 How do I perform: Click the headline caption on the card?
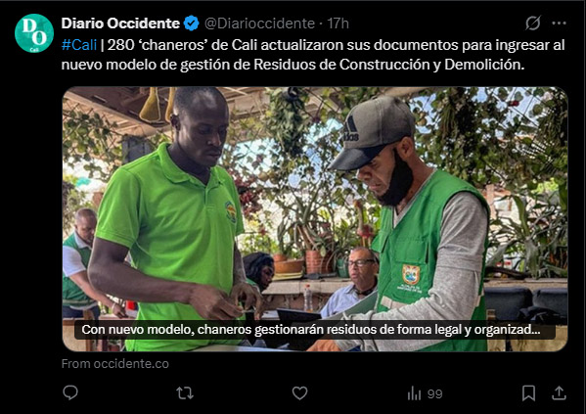tap(311, 330)
